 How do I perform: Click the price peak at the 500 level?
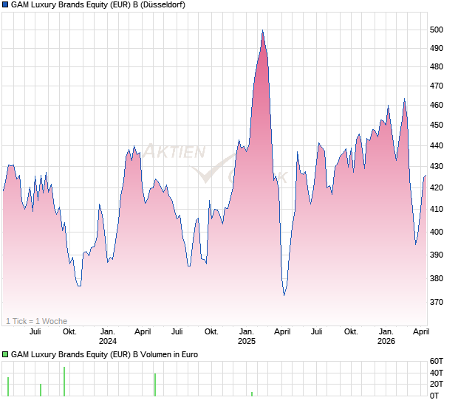(x=262, y=31)
